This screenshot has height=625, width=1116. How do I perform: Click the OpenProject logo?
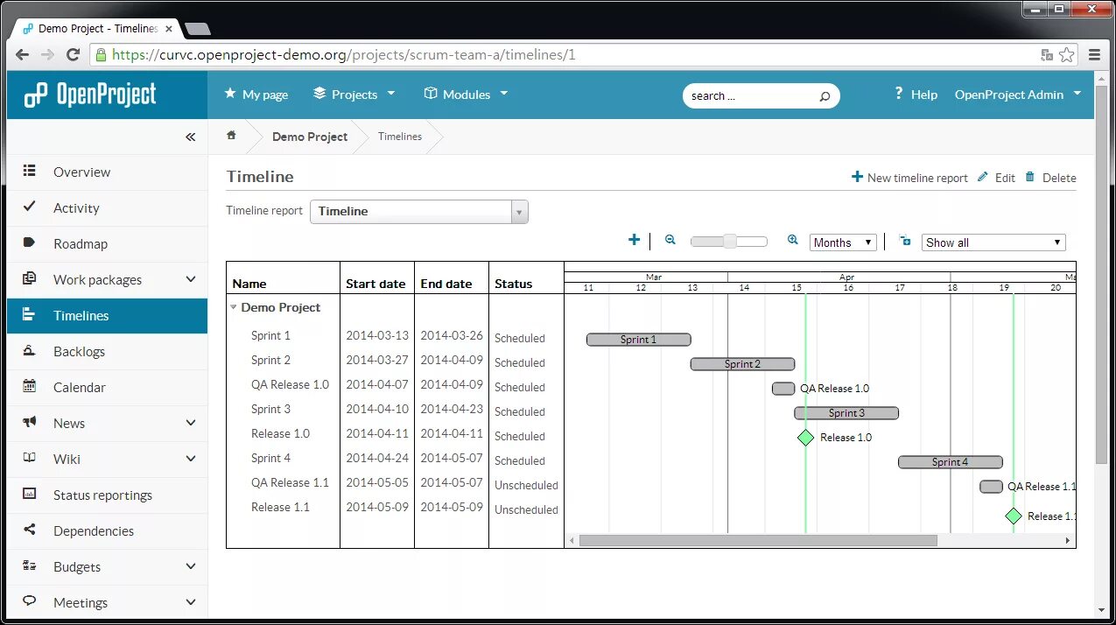[x=90, y=95]
